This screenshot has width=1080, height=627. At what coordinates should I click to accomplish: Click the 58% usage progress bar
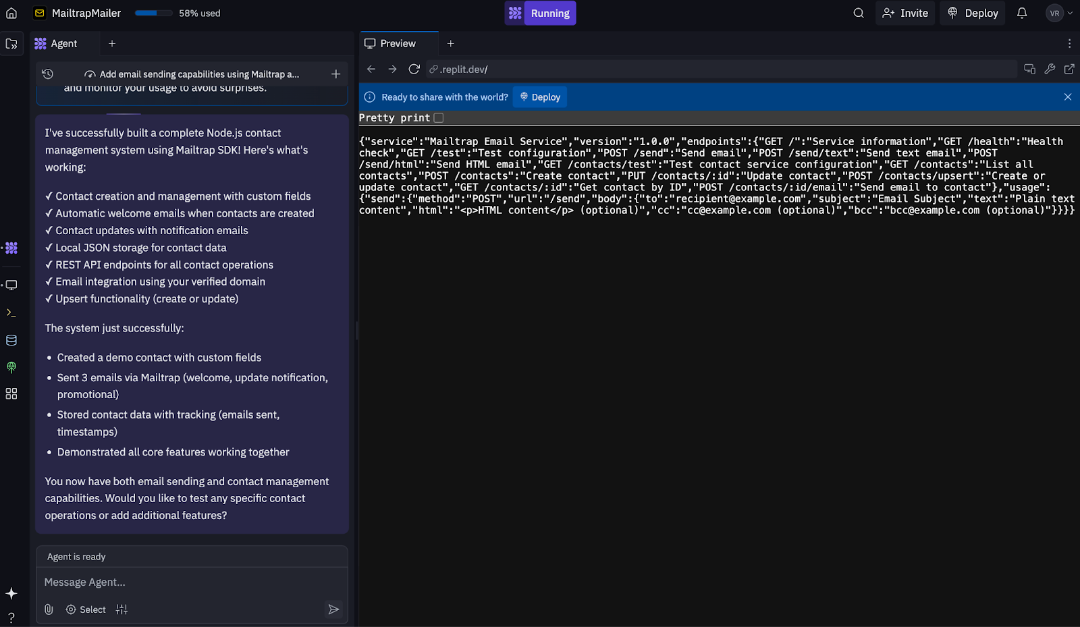(153, 13)
